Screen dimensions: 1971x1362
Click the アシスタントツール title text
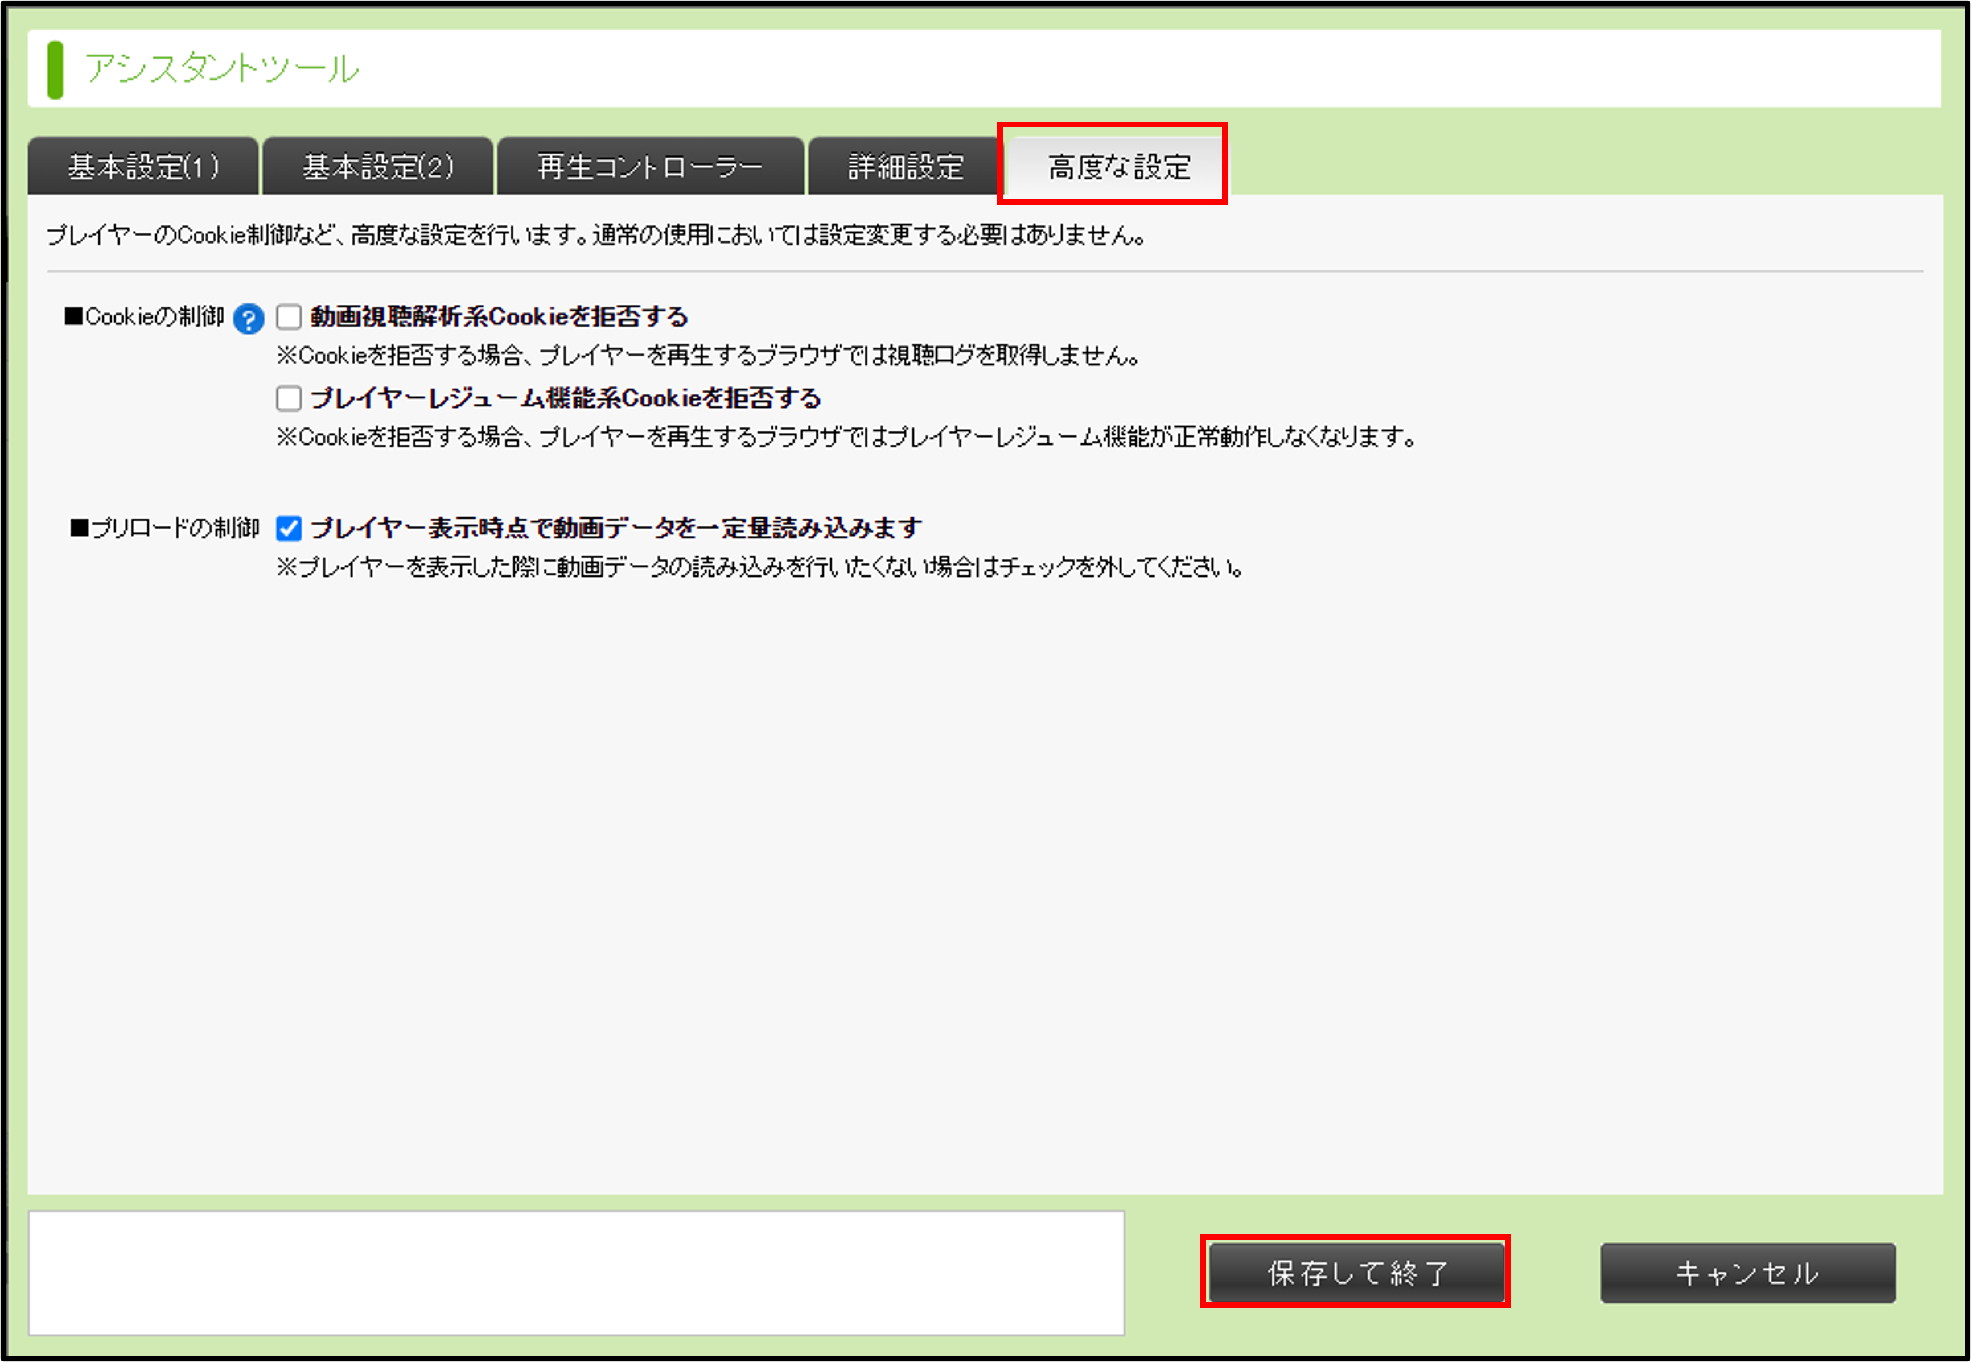[222, 69]
